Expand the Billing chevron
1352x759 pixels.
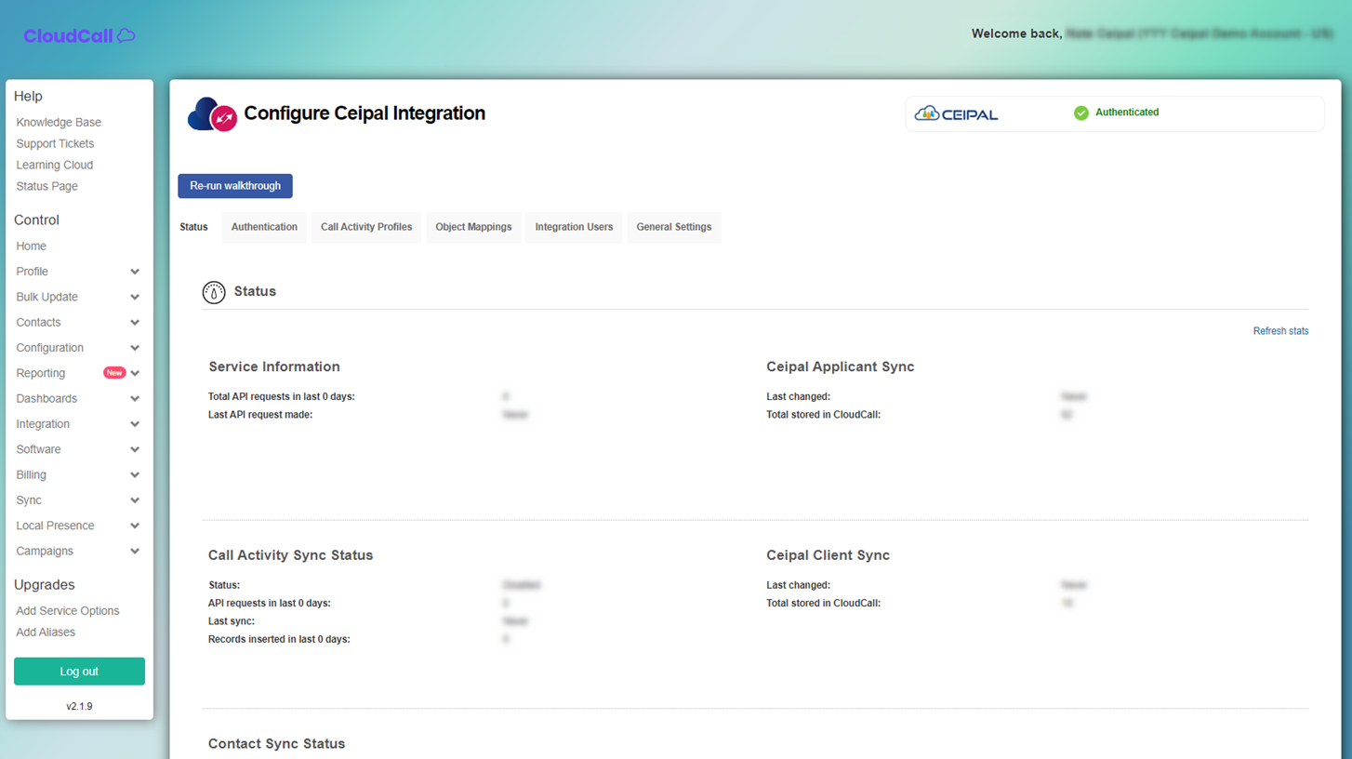coord(135,475)
